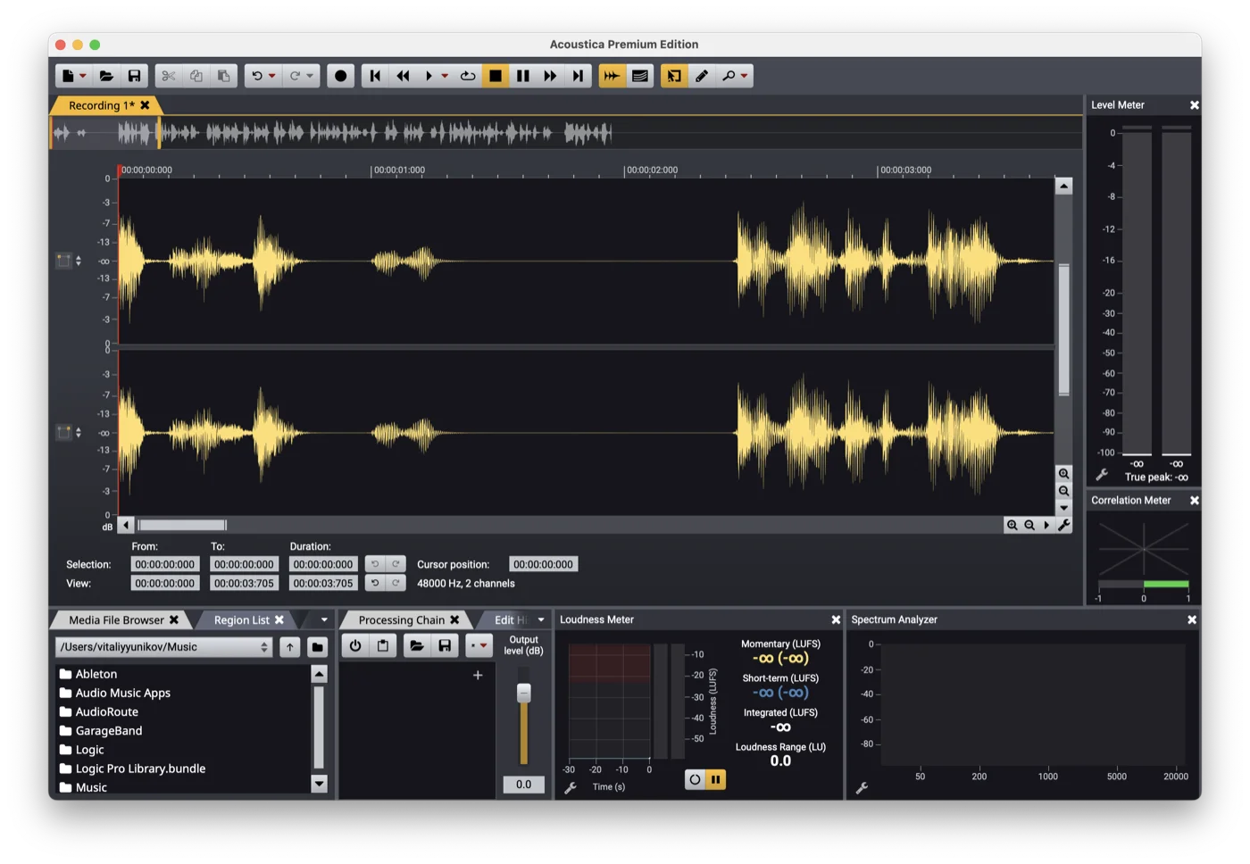Undo the selection change
This screenshot has height=864, width=1250.
pyautogui.click(x=375, y=564)
